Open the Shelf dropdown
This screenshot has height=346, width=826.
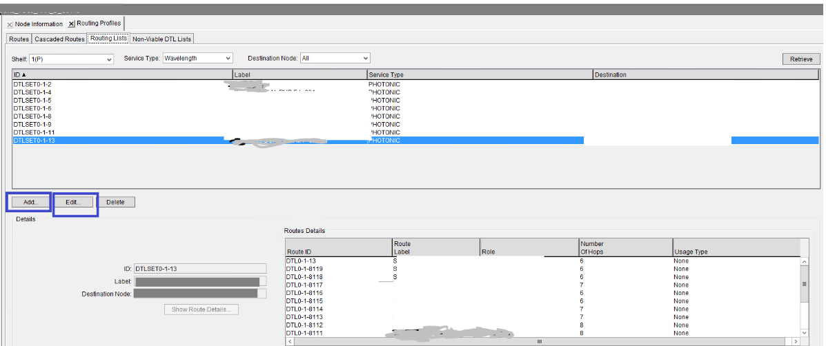pyautogui.click(x=72, y=59)
